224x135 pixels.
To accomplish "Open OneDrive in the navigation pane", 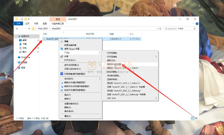I will (25, 57).
